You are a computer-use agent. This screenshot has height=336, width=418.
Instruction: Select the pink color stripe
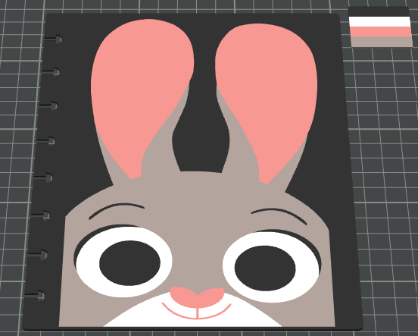[381, 32]
